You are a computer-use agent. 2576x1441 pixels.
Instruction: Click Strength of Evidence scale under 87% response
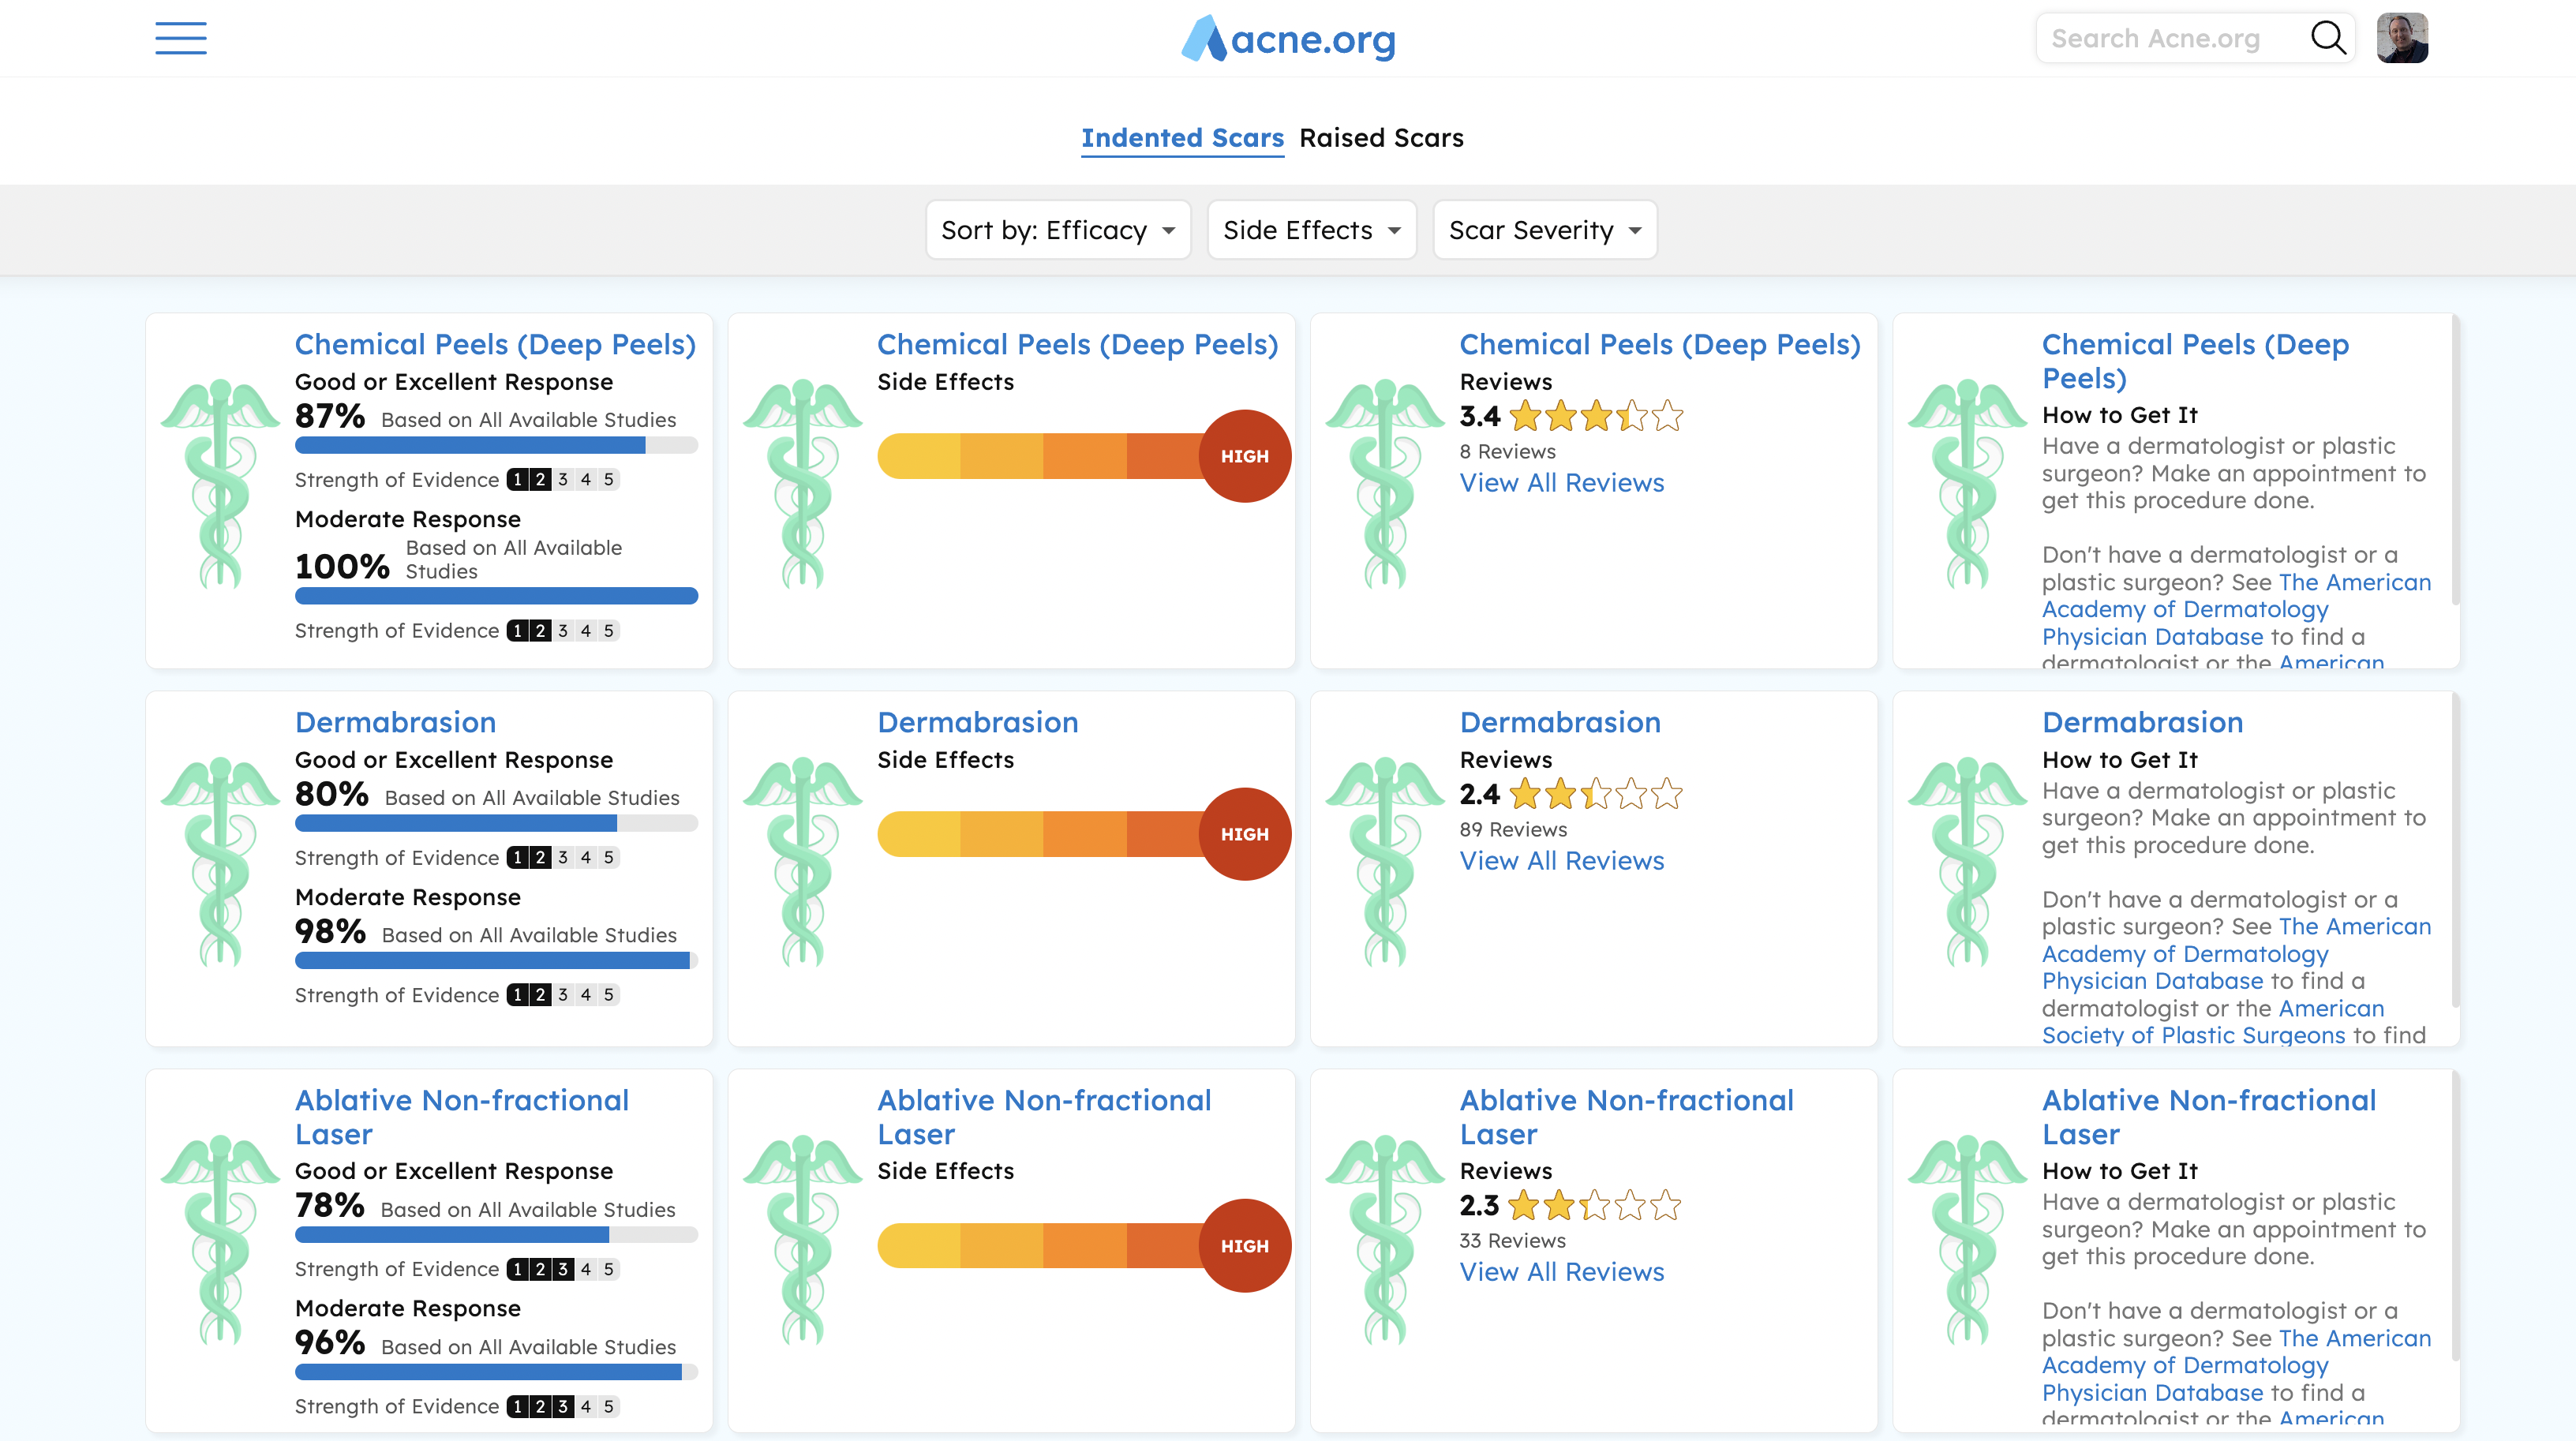click(563, 480)
